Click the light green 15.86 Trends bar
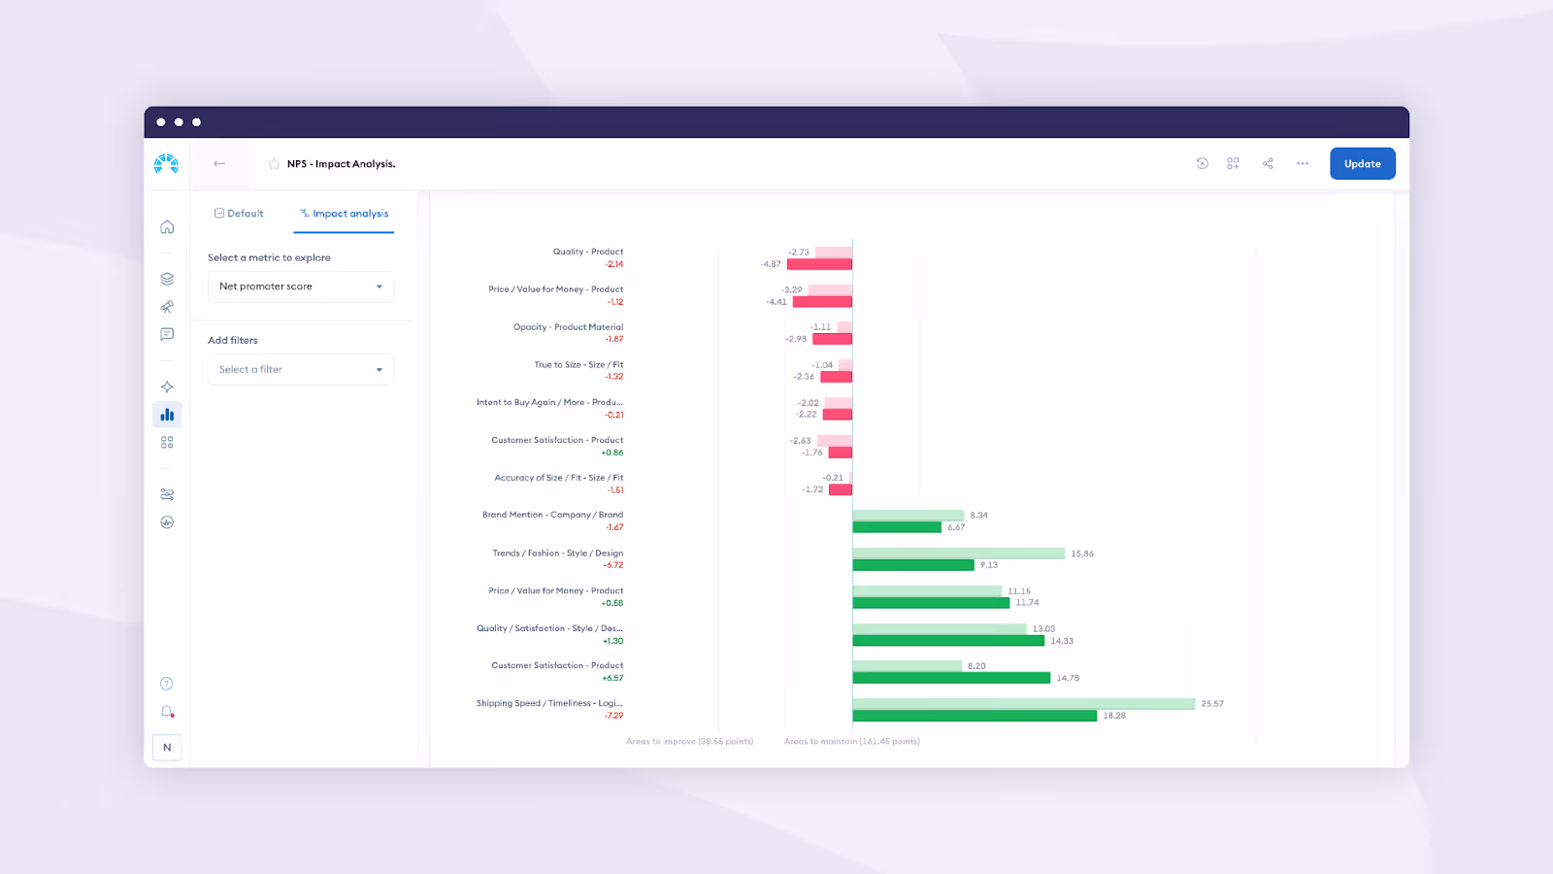Image resolution: width=1553 pixels, height=874 pixels. [959, 554]
